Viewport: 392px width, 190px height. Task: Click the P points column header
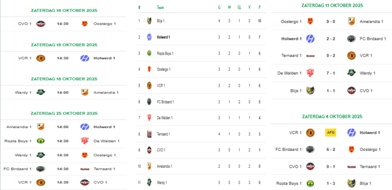(260, 7)
